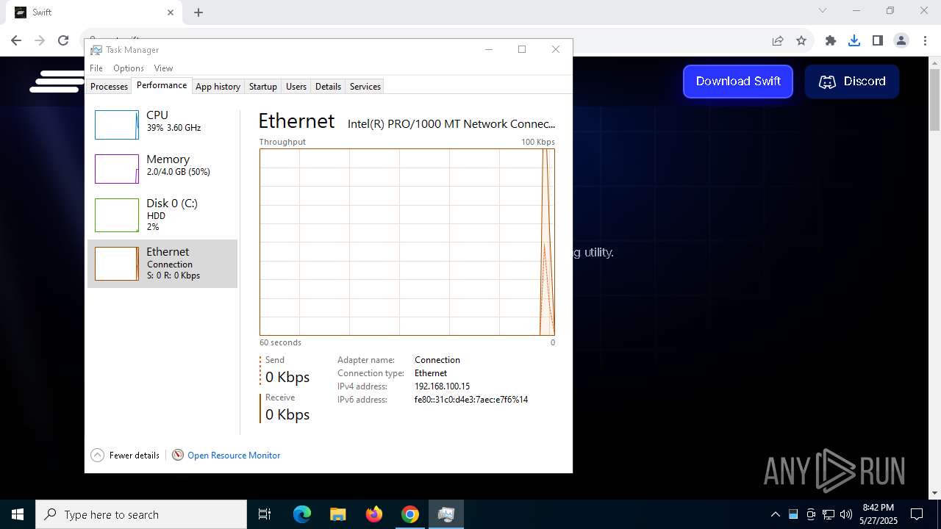Collapse with Fewer details chevron icon
Image resolution: width=941 pixels, height=529 pixels.
point(97,456)
